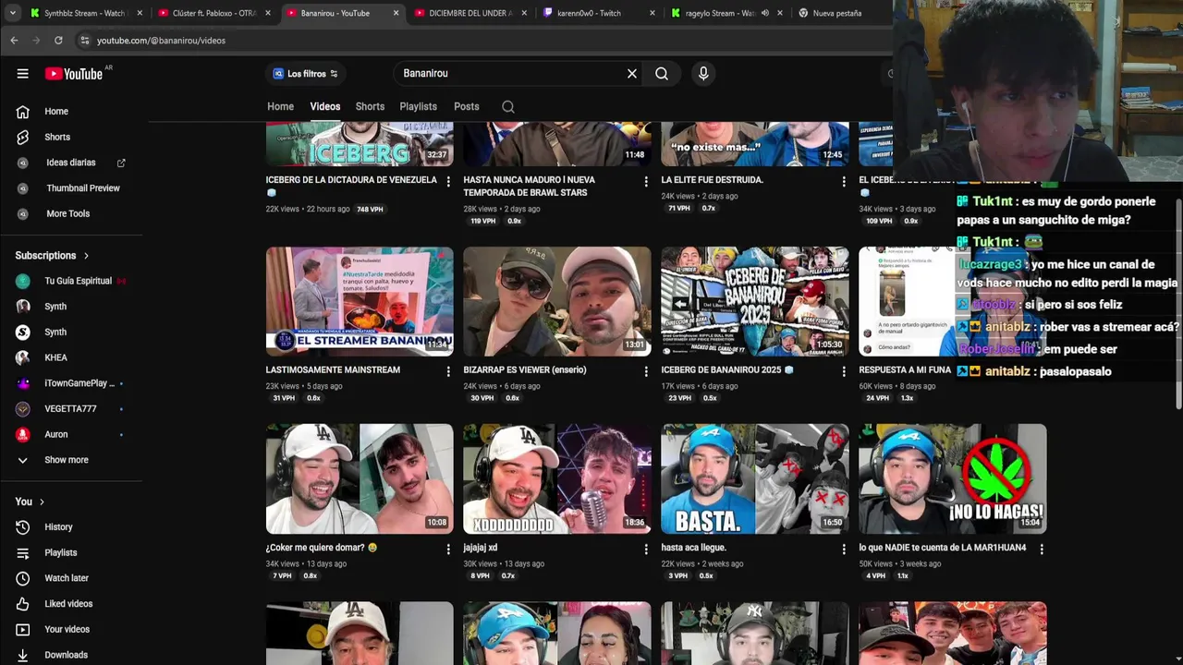
Task: Switch to the channel Home tab
Action: tap(280, 106)
